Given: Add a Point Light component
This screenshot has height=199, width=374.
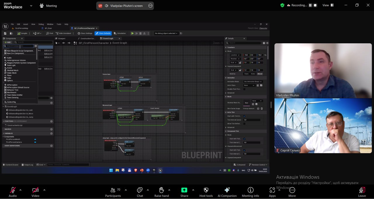Looking at the screenshot, I should pos(11,65).
